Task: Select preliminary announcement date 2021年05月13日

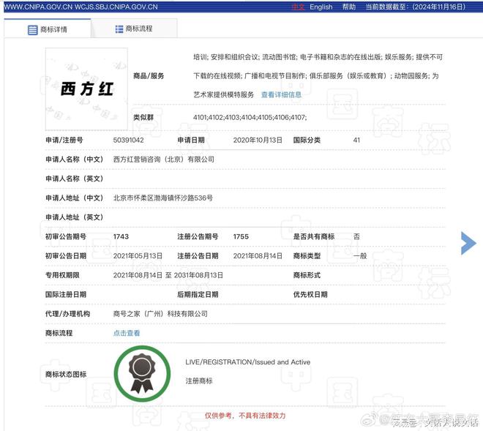Action: coord(138,255)
